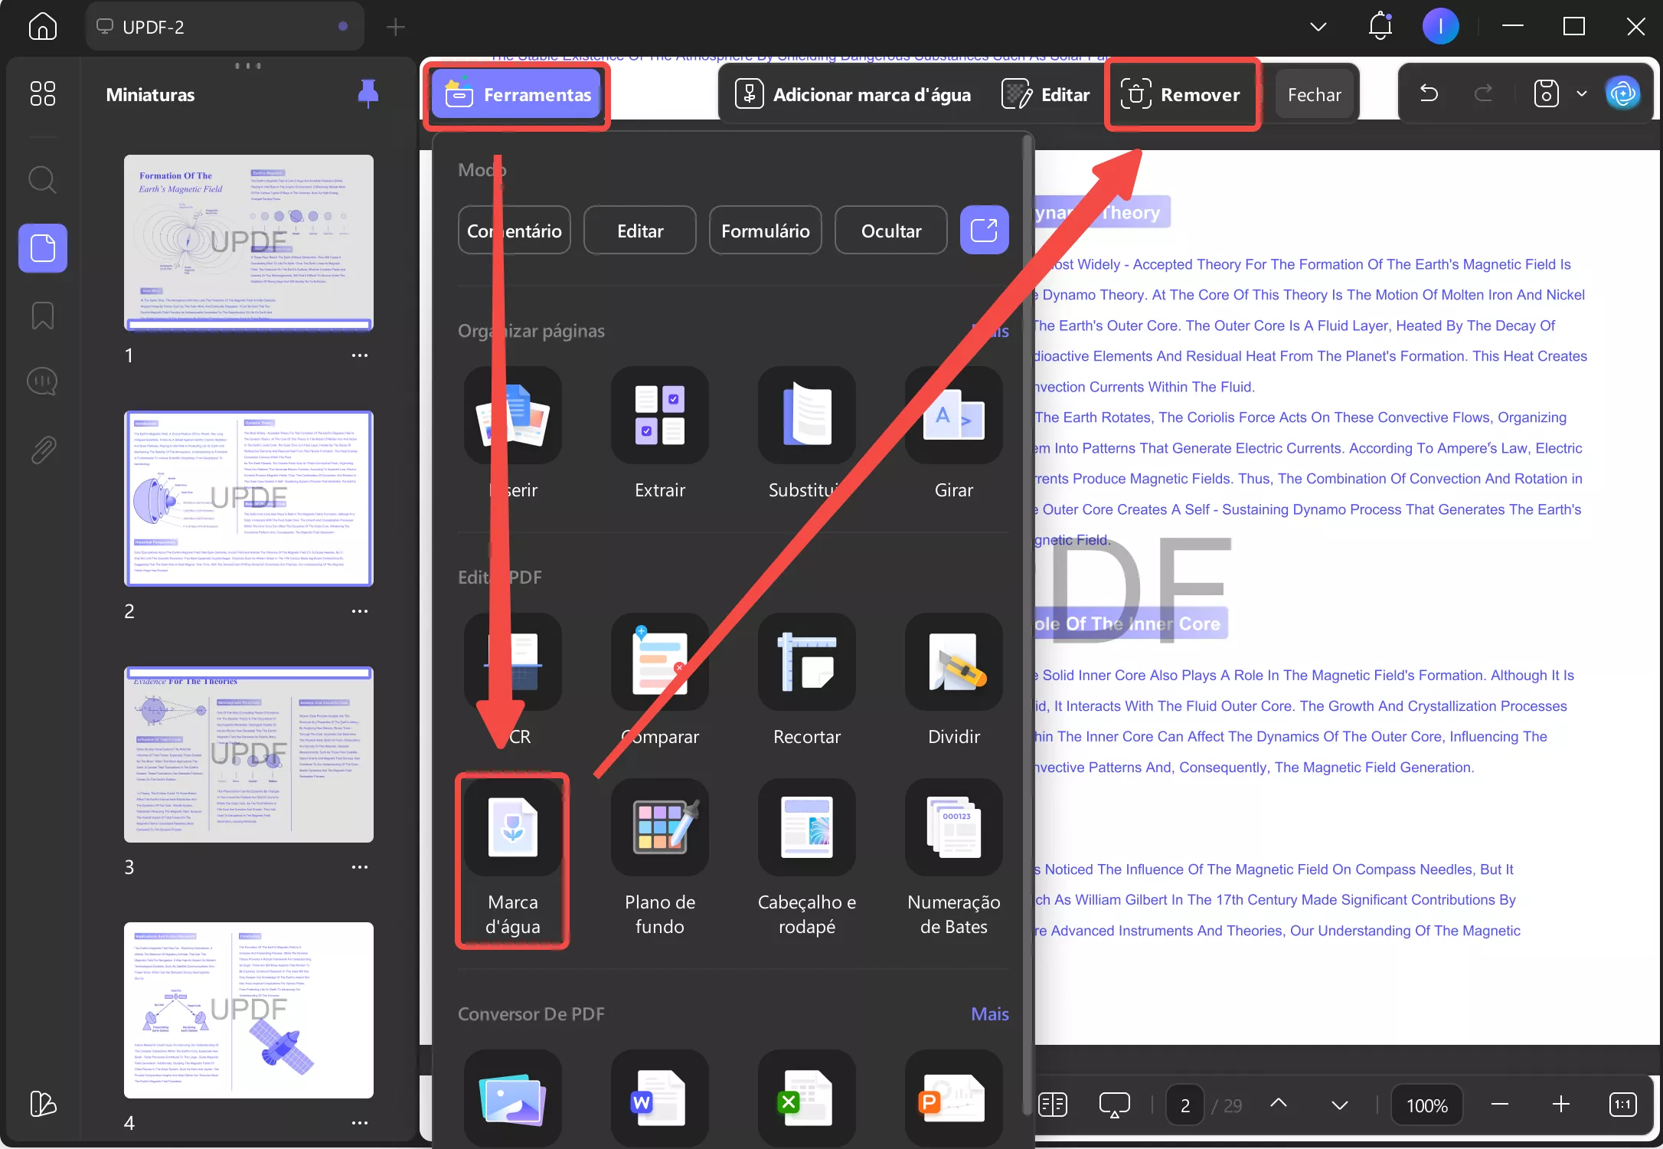Select the Extrair pages tool

(659, 416)
